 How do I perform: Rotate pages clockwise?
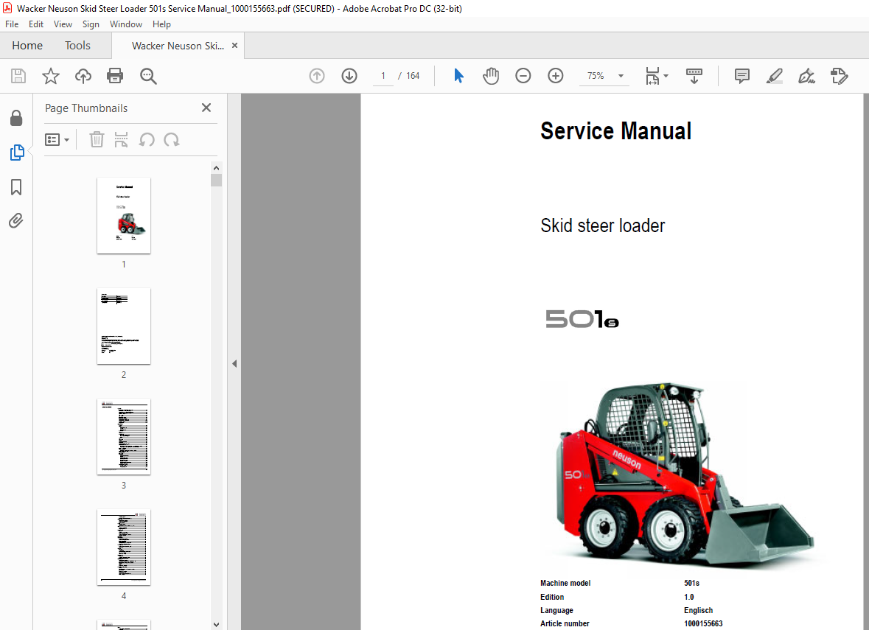click(x=171, y=139)
